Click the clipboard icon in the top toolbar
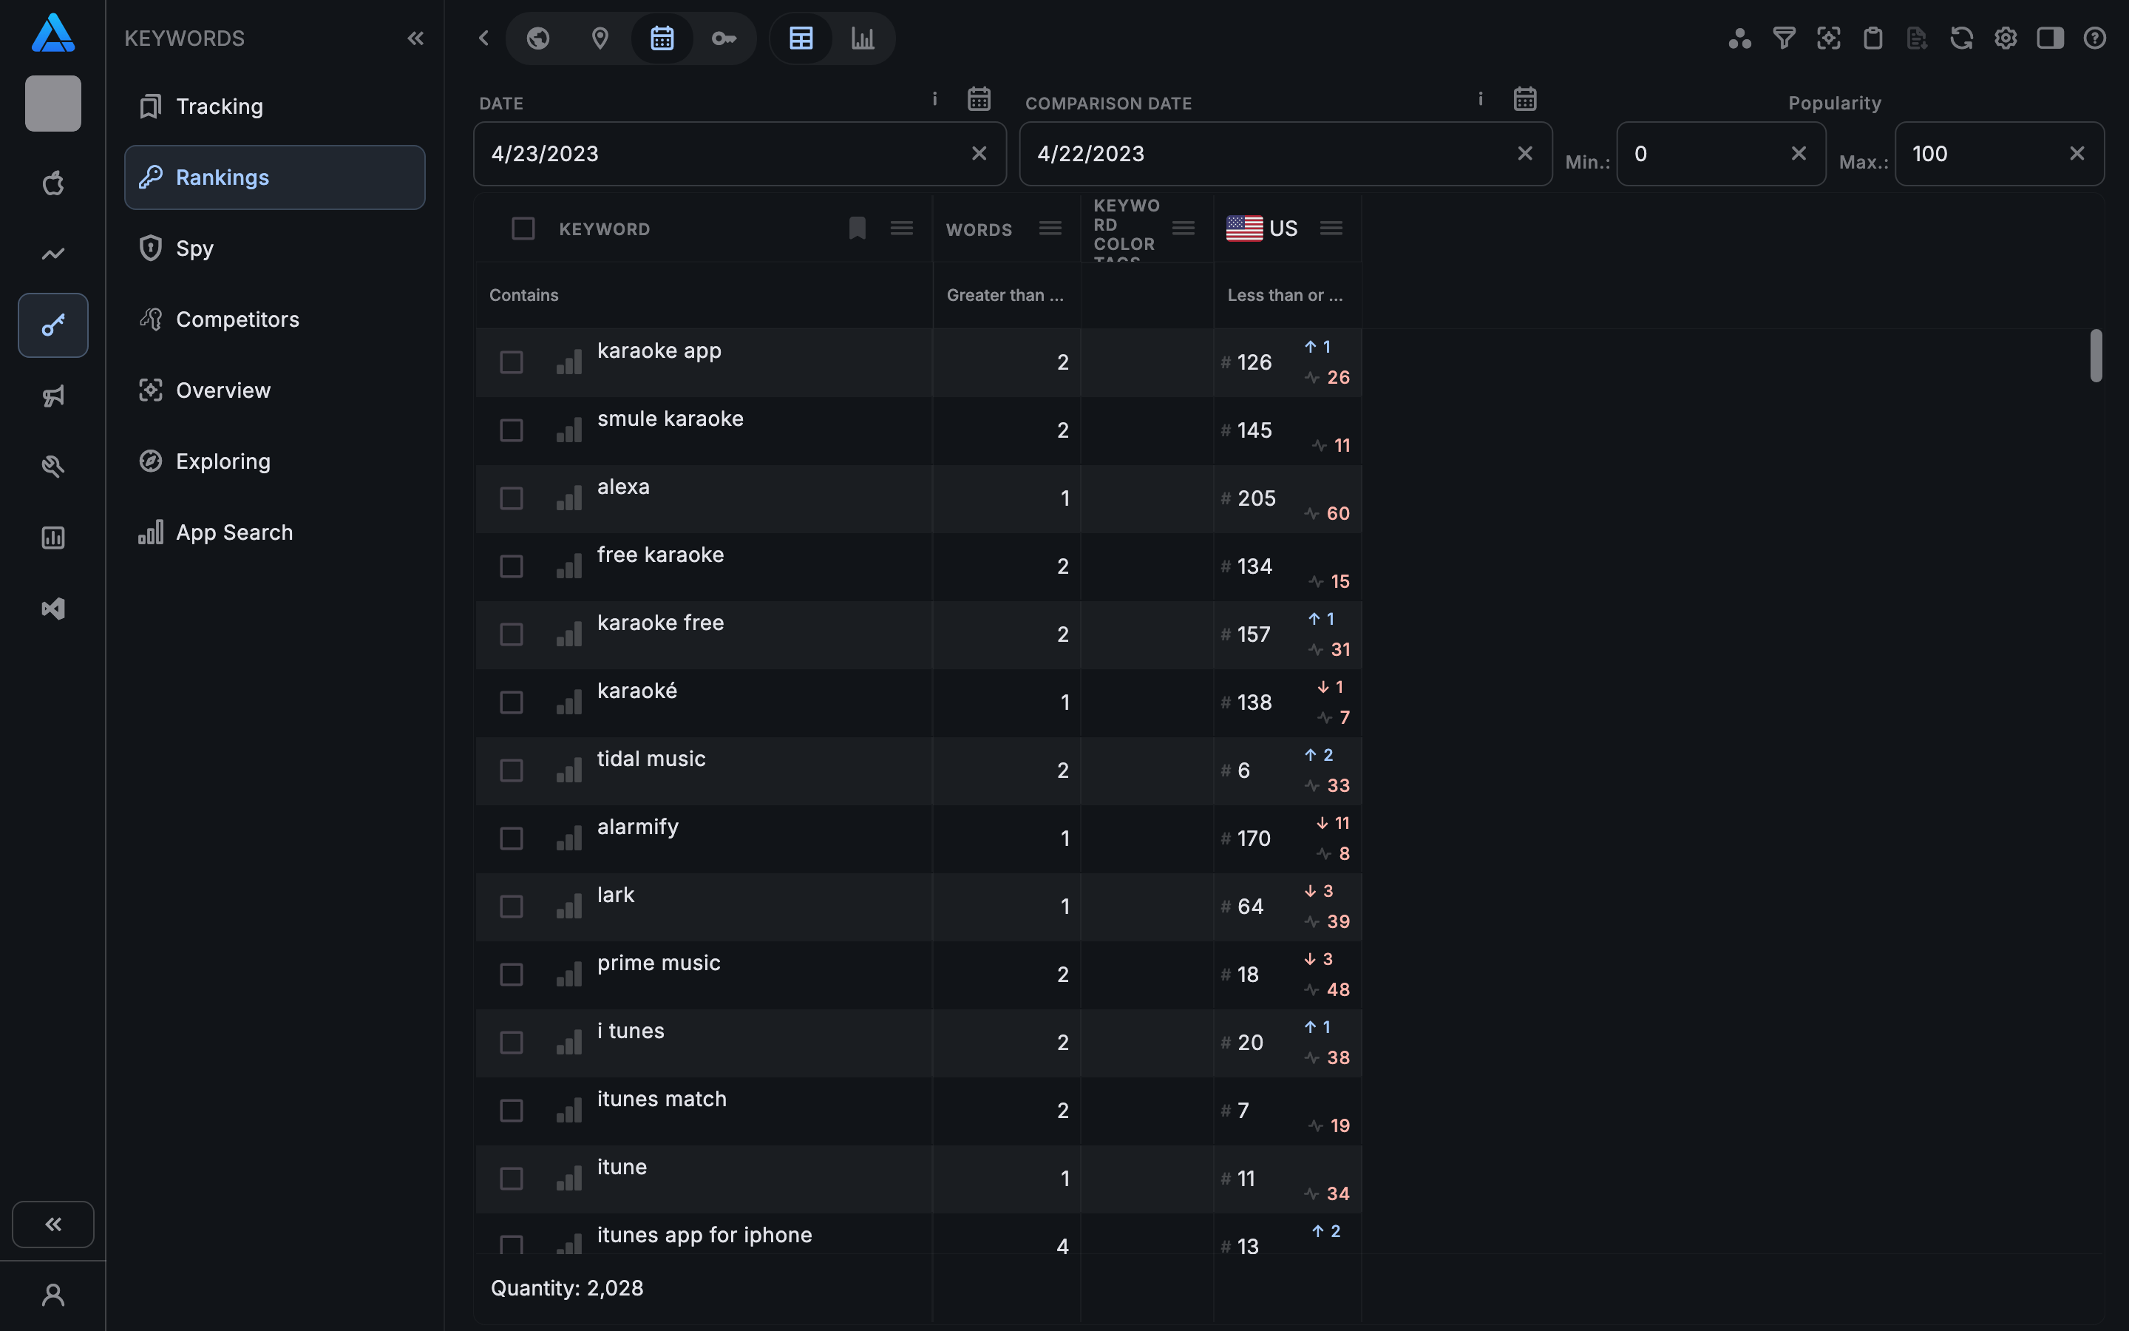 pos(1873,38)
